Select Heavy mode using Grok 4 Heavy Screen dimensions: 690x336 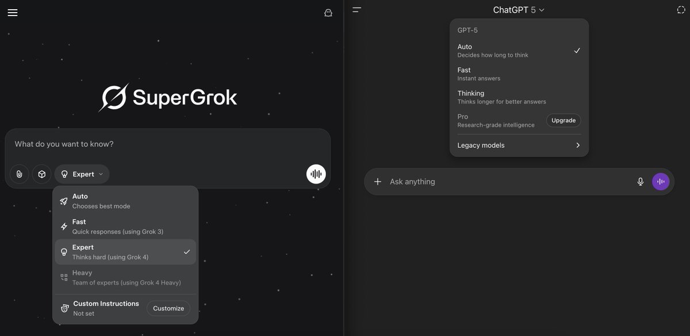click(x=125, y=277)
